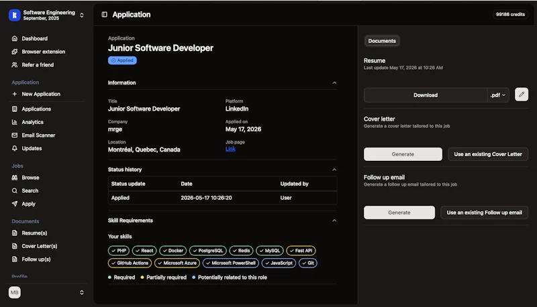Open the user account menu chevron

tap(82, 292)
